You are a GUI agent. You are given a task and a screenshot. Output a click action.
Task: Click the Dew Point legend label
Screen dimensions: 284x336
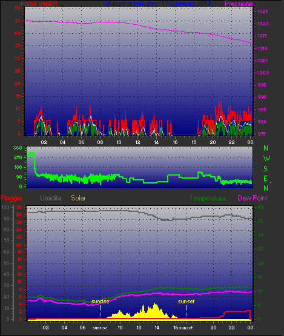coord(253,198)
